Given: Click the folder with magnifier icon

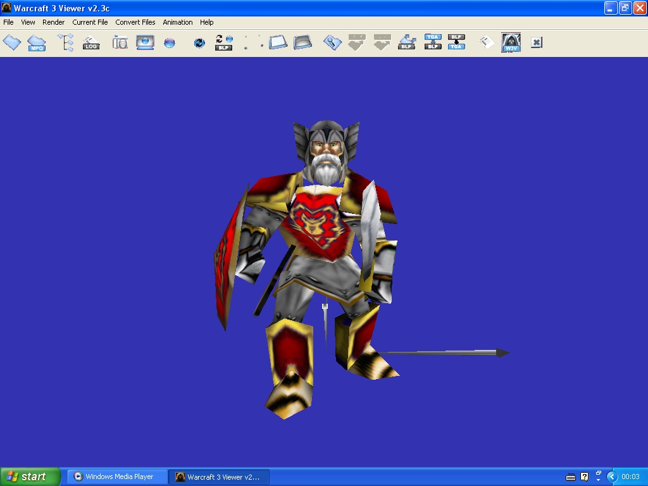Looking at the screenshot, I should 332,42.
